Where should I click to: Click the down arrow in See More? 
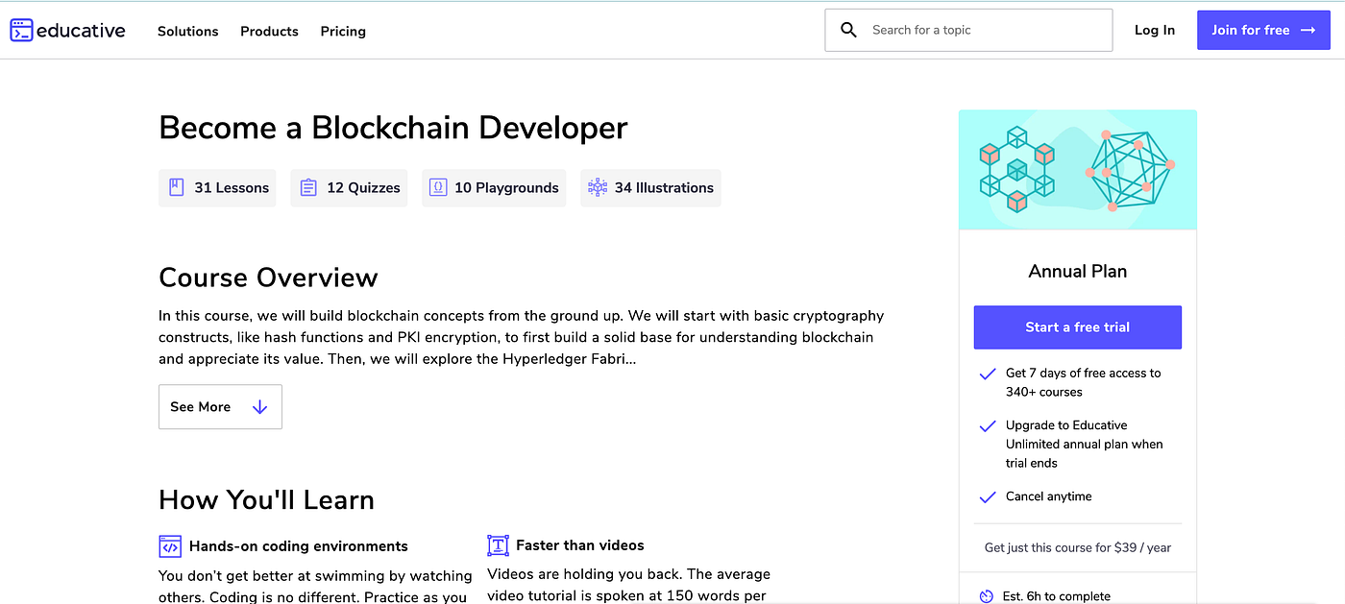click(x=259, y=407)
